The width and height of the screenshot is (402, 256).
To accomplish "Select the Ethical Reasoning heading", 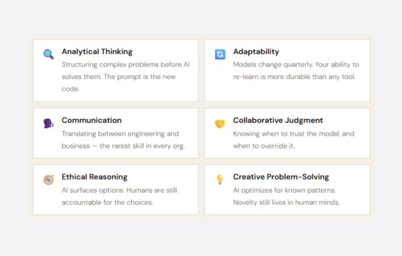I will pyautogui.click(x=95, y=177).
